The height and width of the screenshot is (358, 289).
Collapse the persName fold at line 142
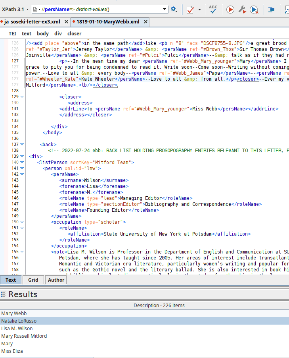coord(22,174)
